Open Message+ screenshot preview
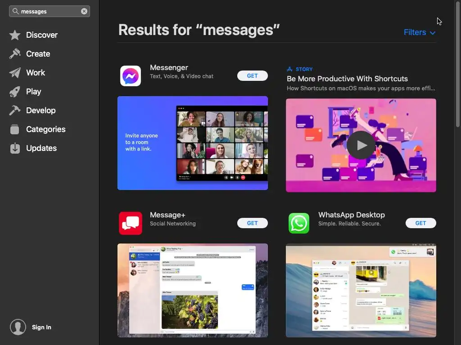Image resolution: width=461 pixels, height=345 pixels. (x=193, y=291)
